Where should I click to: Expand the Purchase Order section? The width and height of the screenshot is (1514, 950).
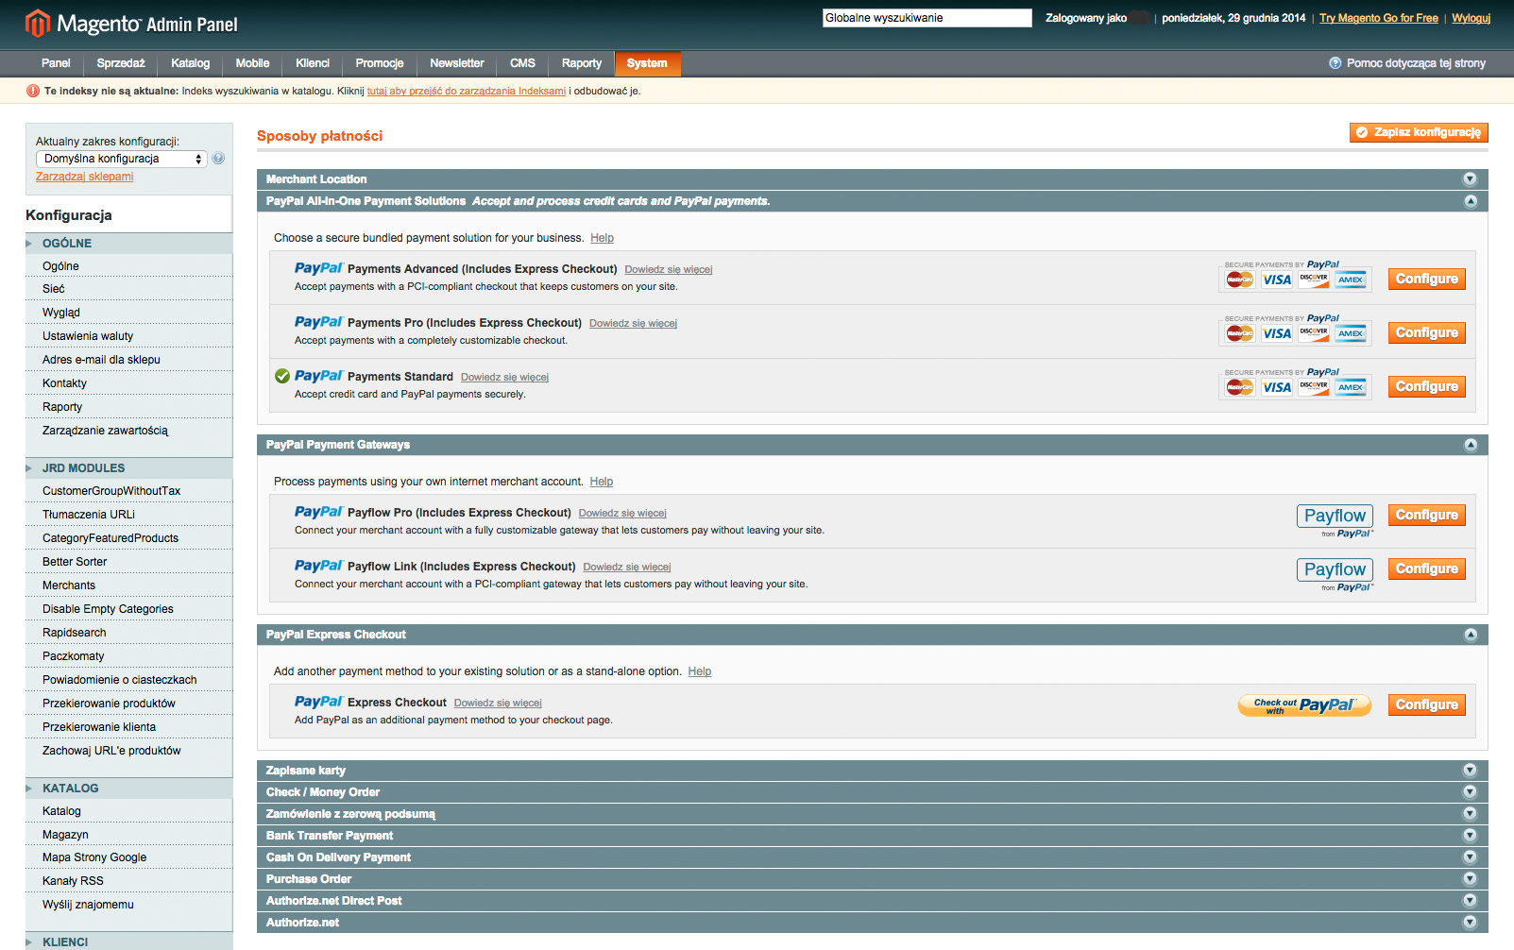[x=1470, y=879]
